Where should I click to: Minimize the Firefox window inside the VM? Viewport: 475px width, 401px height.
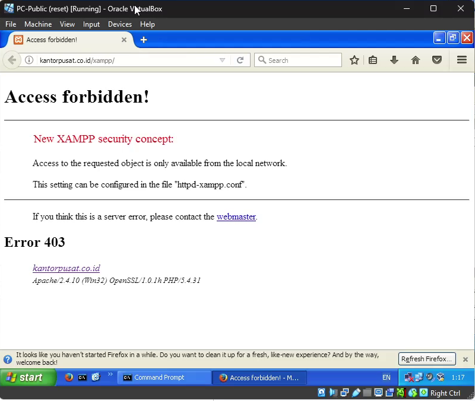pos(439,38)
